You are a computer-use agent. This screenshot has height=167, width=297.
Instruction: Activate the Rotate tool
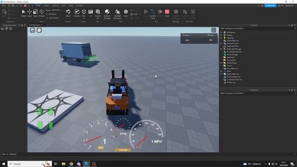(41, 13)
